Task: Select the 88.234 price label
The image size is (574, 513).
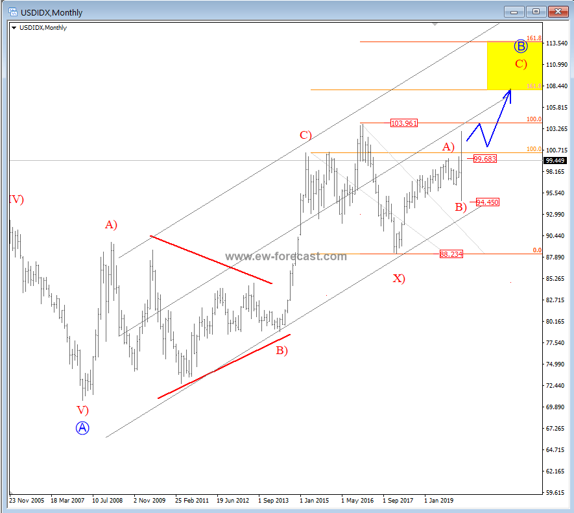Action: [x=451, y=254]
